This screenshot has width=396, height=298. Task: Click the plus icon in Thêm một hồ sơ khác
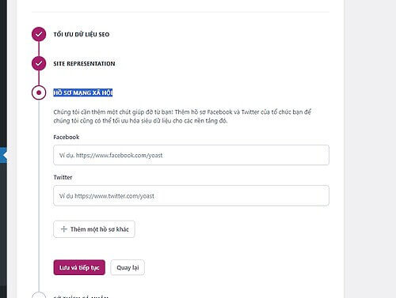(x=63, y=229)
